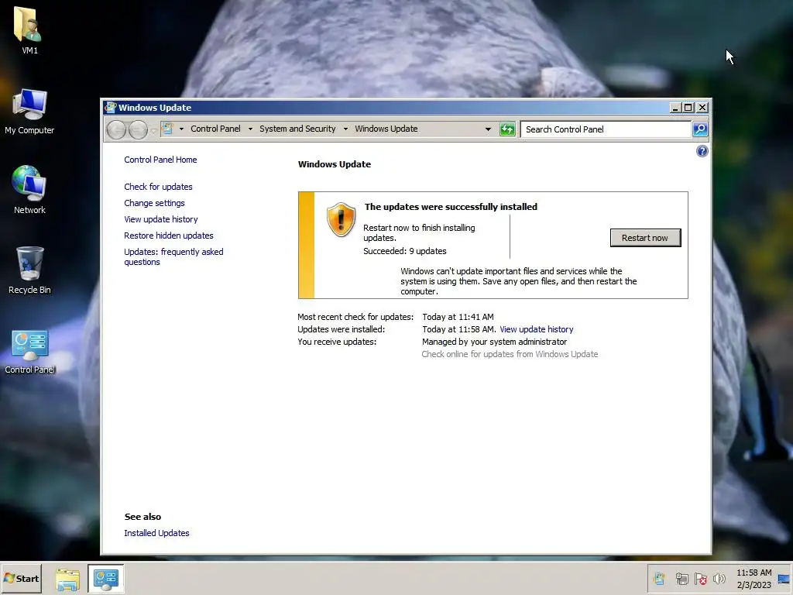
Task: Focus the Search Control Panel field
Action: [606, 129]
